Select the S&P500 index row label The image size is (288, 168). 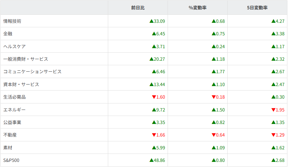(x=11, y=160)
